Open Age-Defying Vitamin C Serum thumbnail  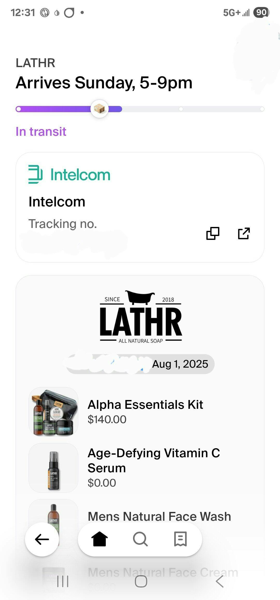pos(53,468)
